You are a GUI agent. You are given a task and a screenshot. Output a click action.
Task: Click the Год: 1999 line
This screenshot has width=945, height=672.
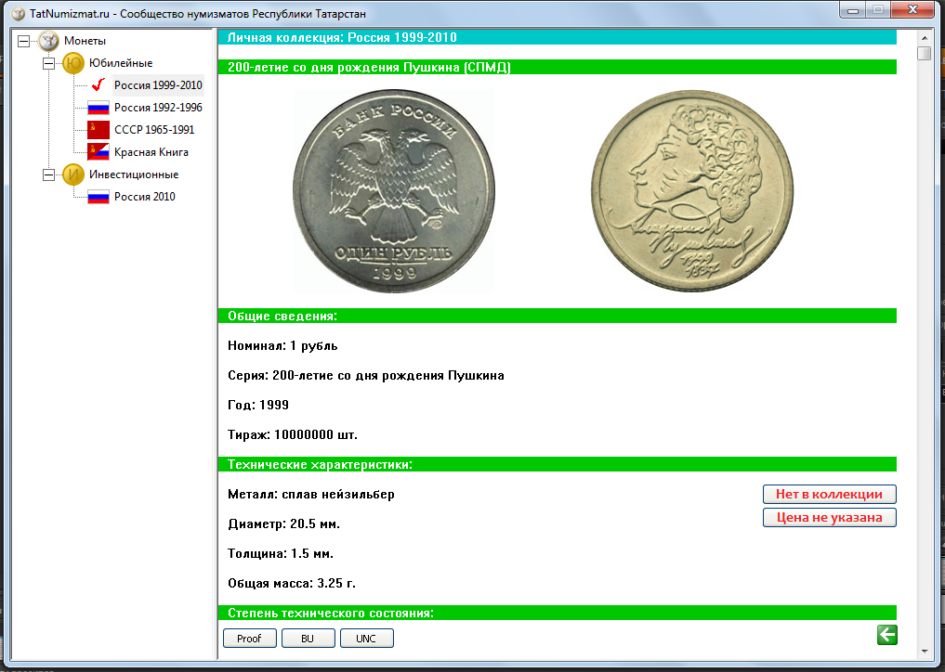point(258,405)
